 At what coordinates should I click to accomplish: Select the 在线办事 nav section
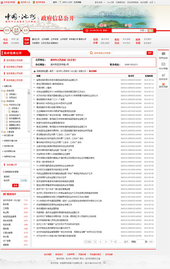(x=96, y=41)
